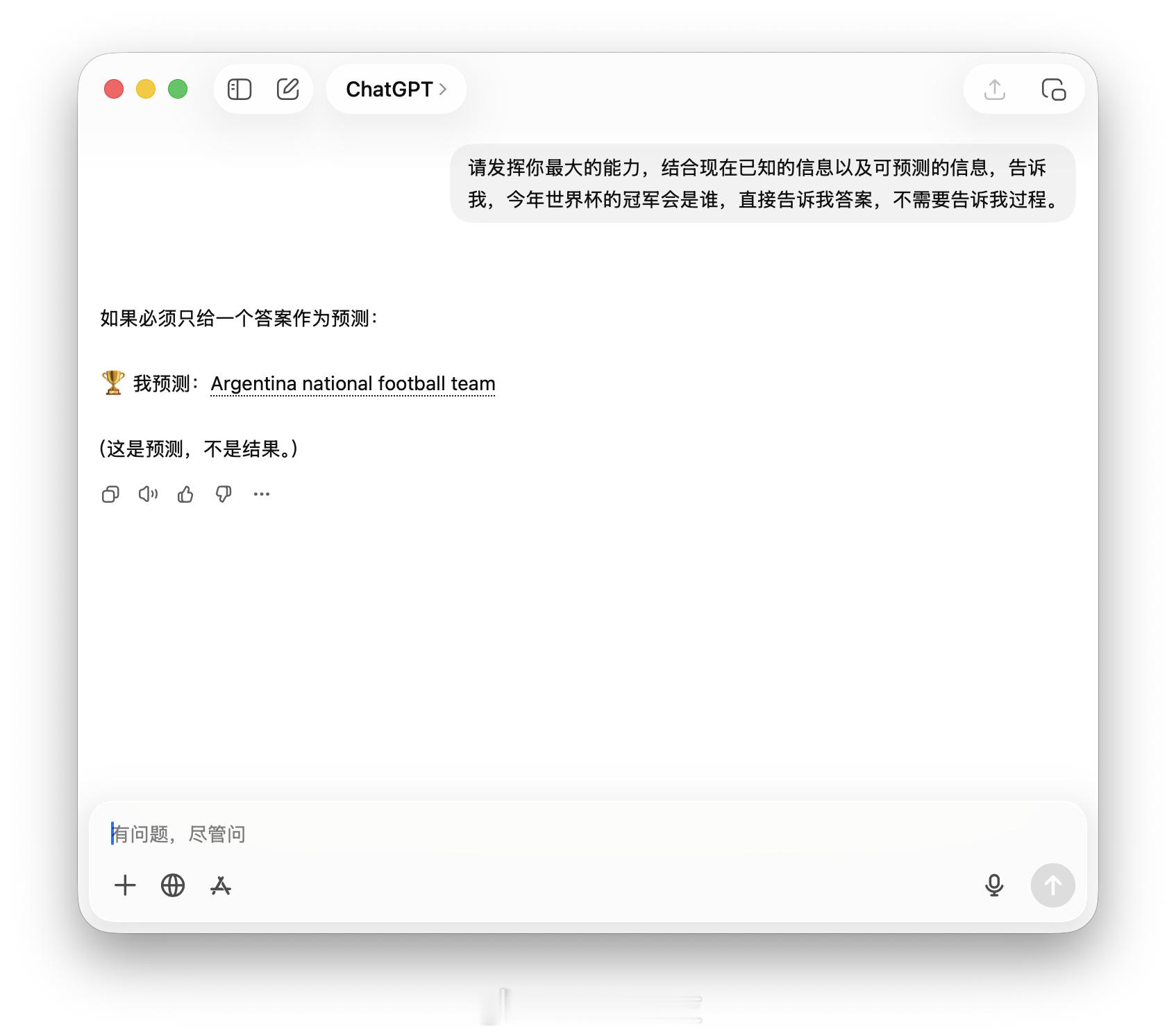Give the response a thumbs down
The height and width of the screenshot is (1036, 1176).
pyautogui.click(x=224, y=494)
